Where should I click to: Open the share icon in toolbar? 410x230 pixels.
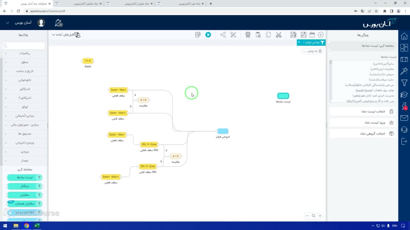tap(223, 35)
